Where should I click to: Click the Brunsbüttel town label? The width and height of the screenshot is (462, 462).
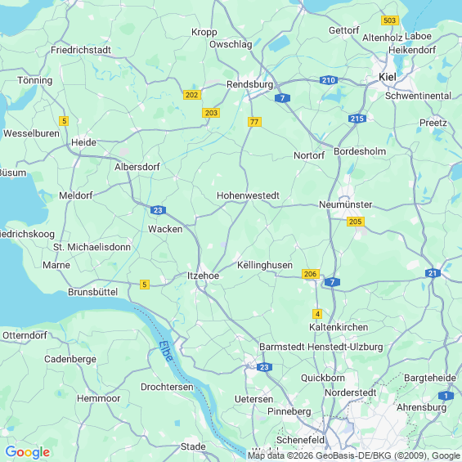93,292
